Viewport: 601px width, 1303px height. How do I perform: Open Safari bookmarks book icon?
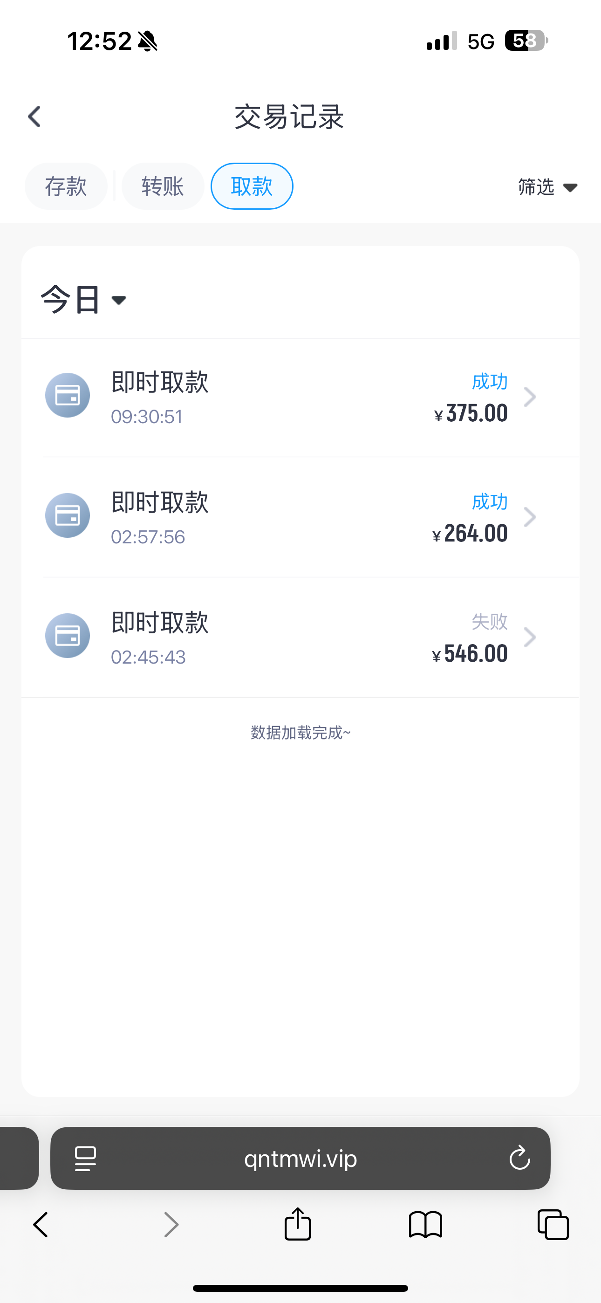point(425,1225)
